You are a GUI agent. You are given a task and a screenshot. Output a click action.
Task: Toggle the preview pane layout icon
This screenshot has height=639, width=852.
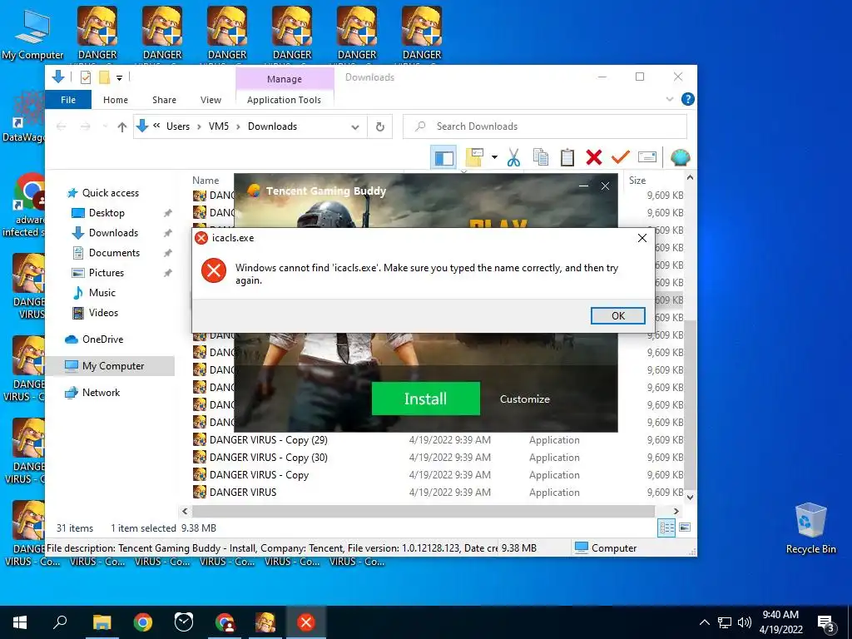coord(443,158)
